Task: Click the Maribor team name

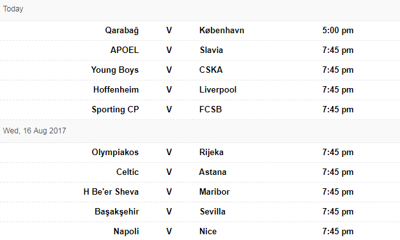Action: (x=215, y=192)
